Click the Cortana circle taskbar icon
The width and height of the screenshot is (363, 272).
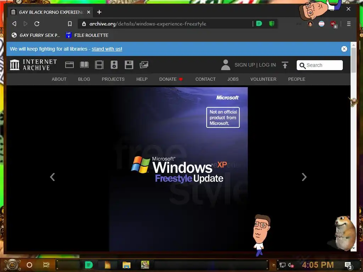click(x=29, y=265)
